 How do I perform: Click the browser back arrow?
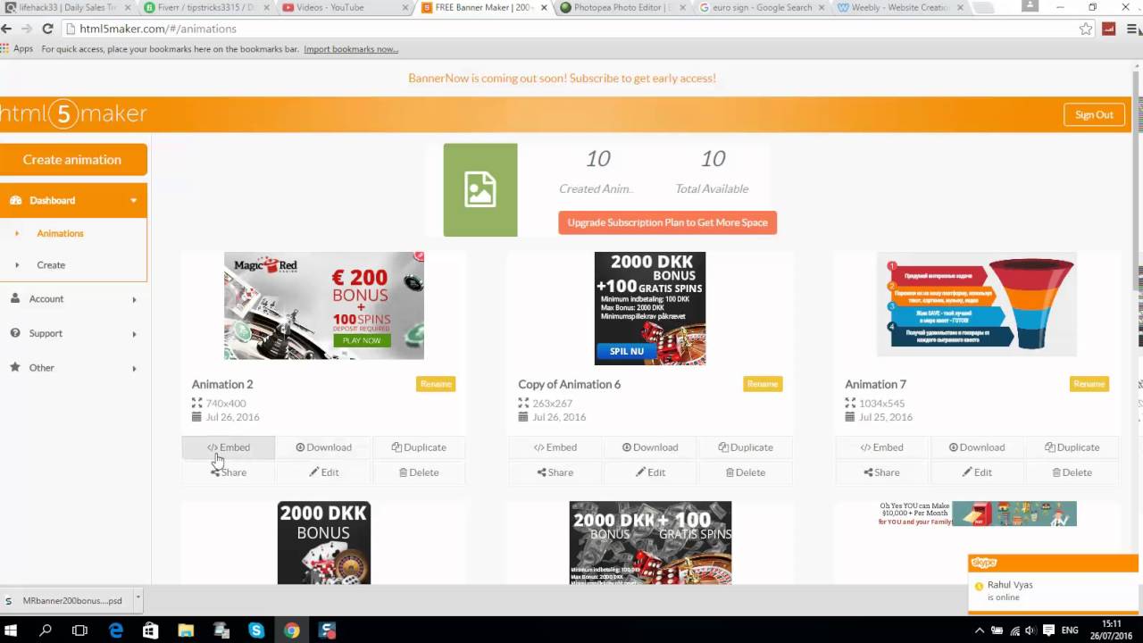(7, 29)
